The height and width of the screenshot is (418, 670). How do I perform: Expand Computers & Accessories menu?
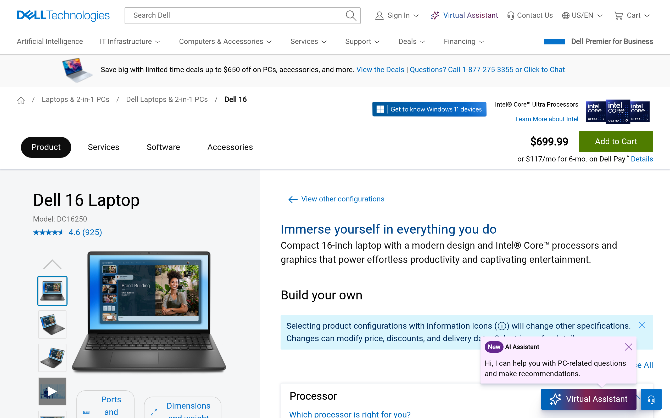225,42
